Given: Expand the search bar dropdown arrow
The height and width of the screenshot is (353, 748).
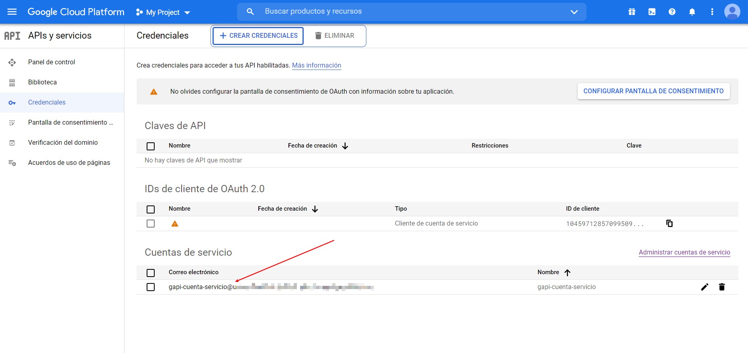Looking at the screenshot, I should click(x=574, y=12).
